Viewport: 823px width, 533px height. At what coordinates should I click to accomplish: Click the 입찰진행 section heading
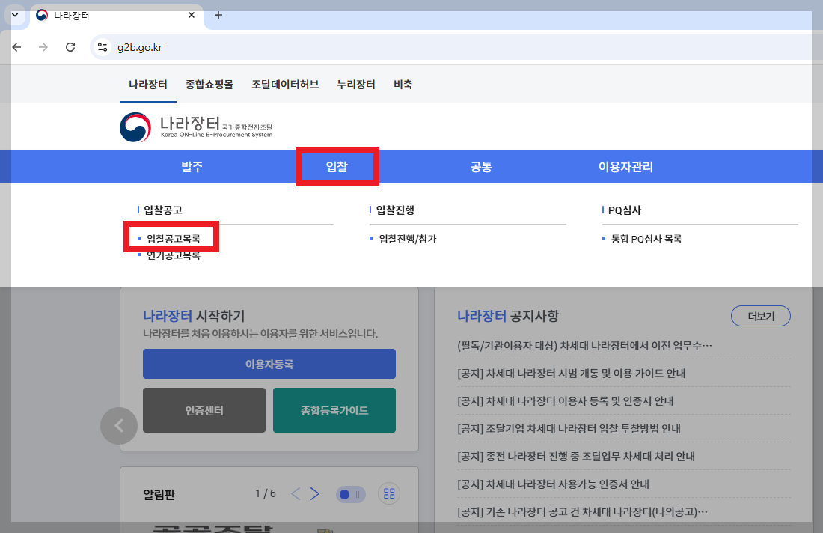395,210
